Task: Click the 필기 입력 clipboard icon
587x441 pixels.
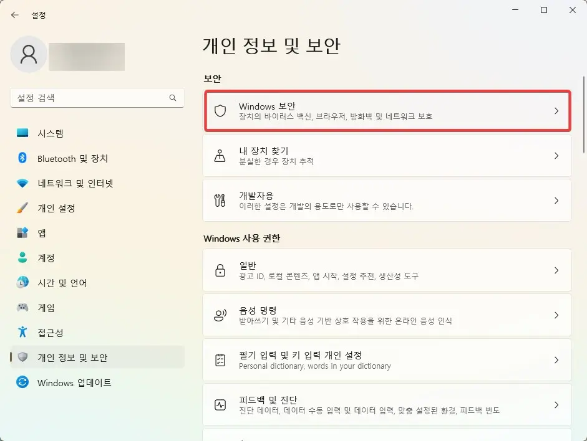Action: pyautogui.click(x=220, y=360)
